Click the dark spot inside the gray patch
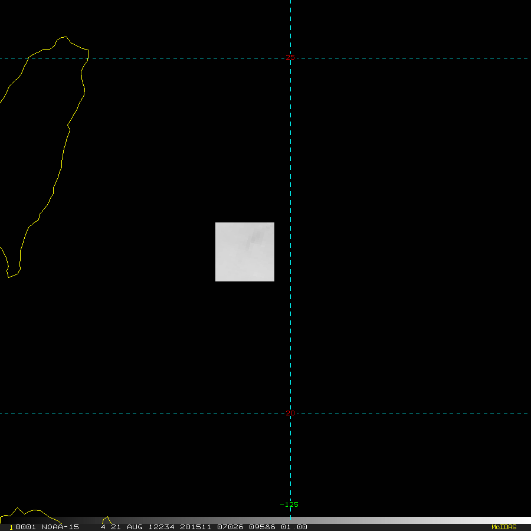 256,237
